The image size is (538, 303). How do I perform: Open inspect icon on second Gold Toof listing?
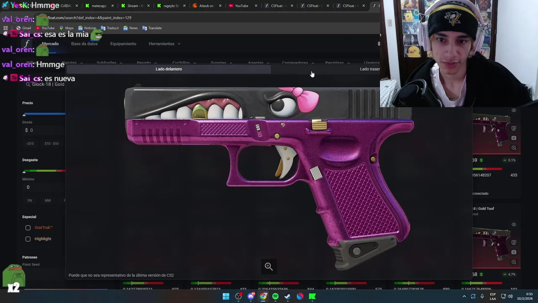click(514, 242)
